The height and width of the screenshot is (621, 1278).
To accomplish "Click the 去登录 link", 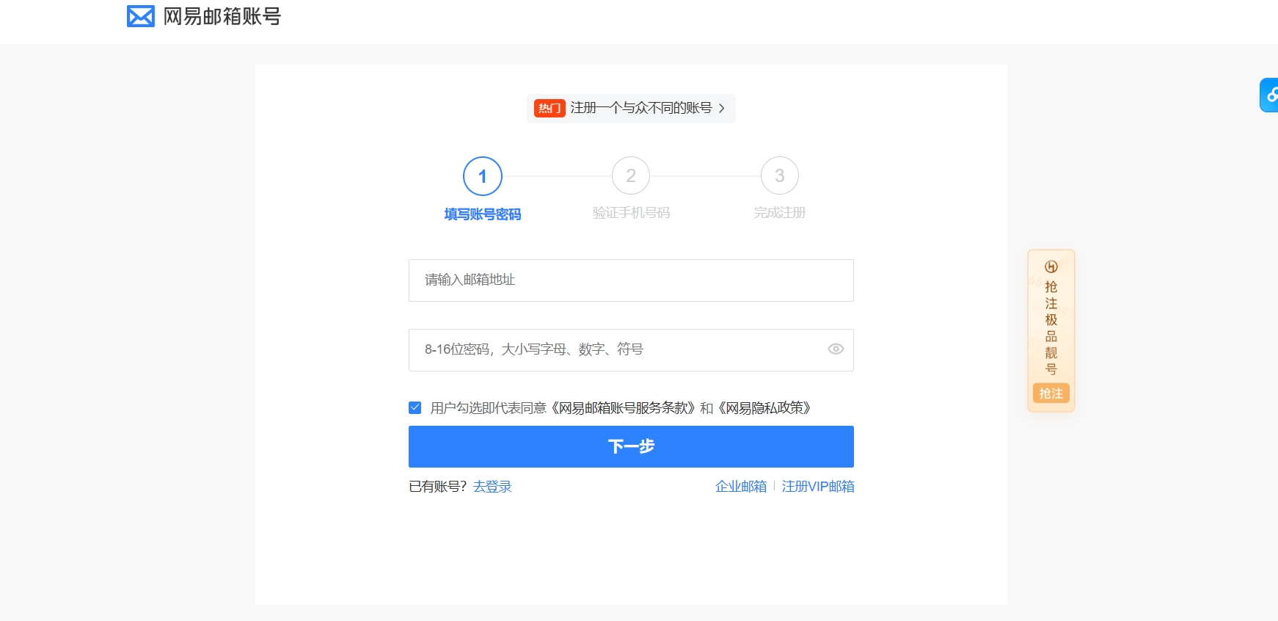I will point(492,487).
